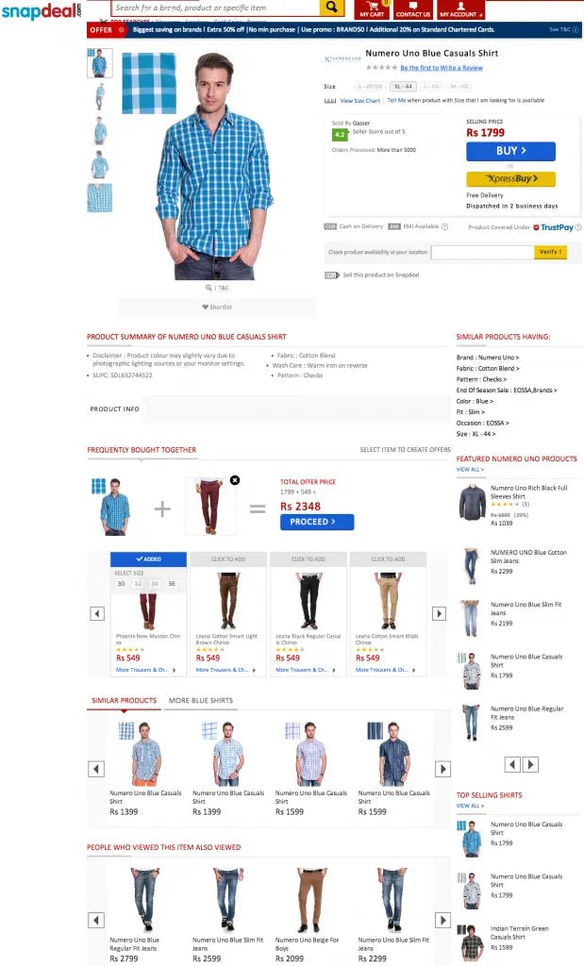The image size is (584, 966).
Task: Open My Cart icon in header
Action: [372, 9]
